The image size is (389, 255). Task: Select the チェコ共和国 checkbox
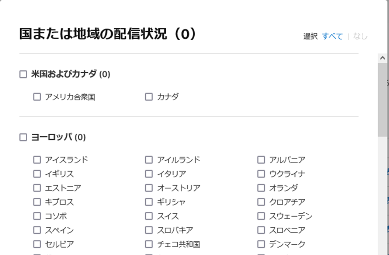(x=149, y=244)
